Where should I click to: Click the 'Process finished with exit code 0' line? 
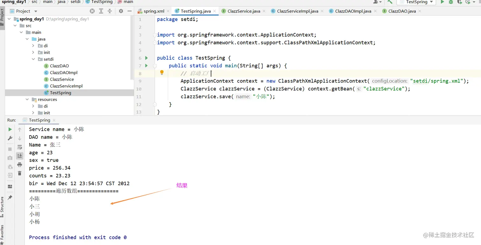pos(78,237)
